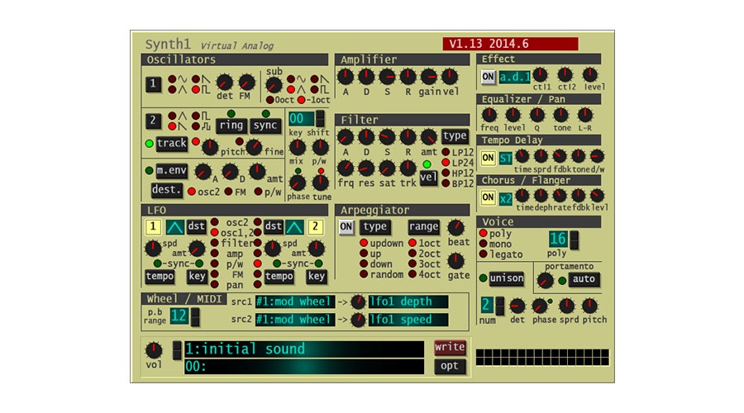Click arpeggiator gate knob
Image resolution: width=744 pixels, height=413 pixels.
(x=456, y=261)
